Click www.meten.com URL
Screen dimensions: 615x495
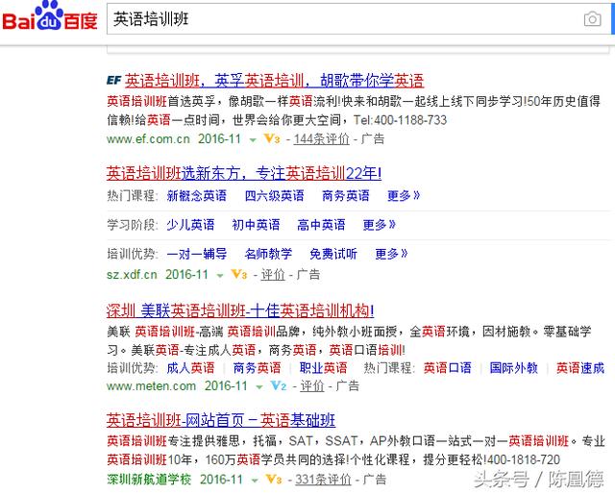152,386
